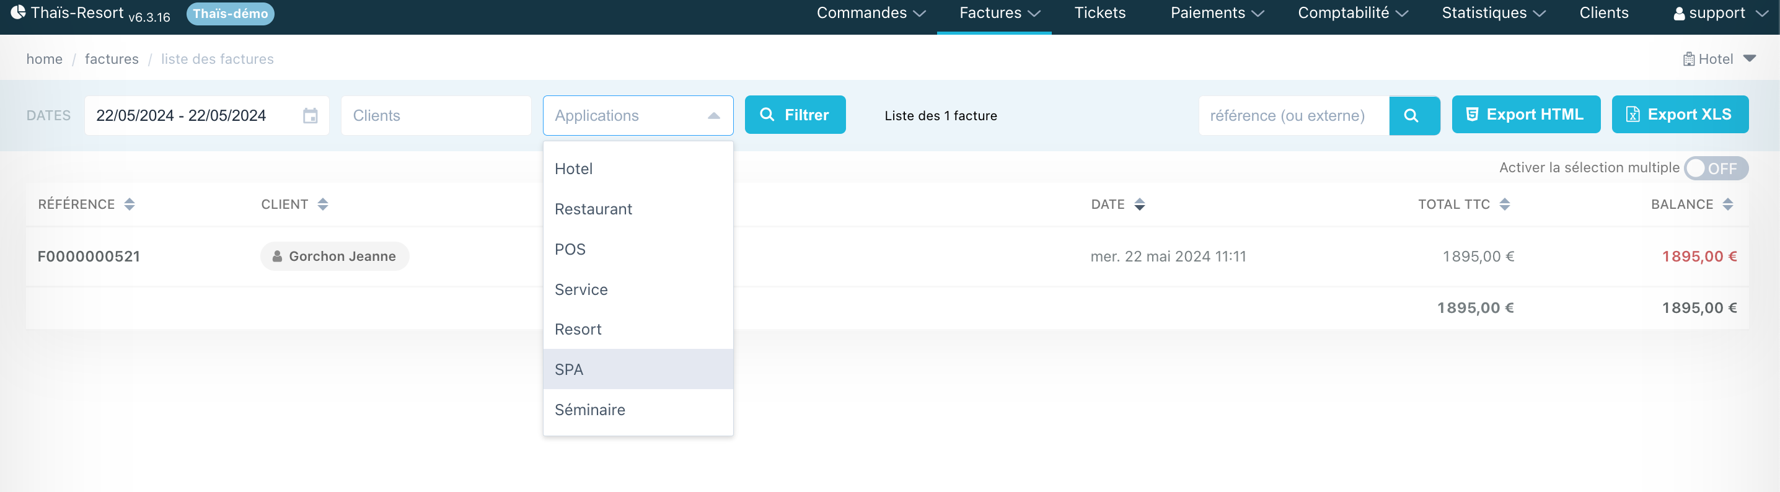Sort by Date column arrows
Viewport: 1780px width, 492px height.
point(1139,204)
